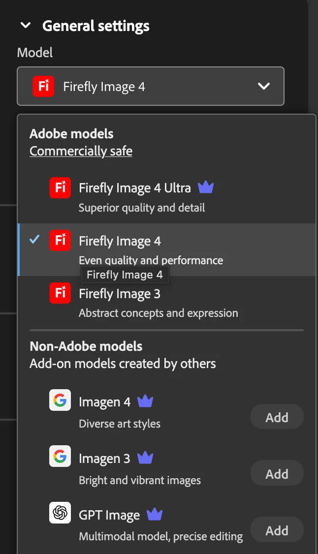Screen dimensions: 318x554
Task: Click the premium crown beside Imagen 4
Action: click(145, 401)
